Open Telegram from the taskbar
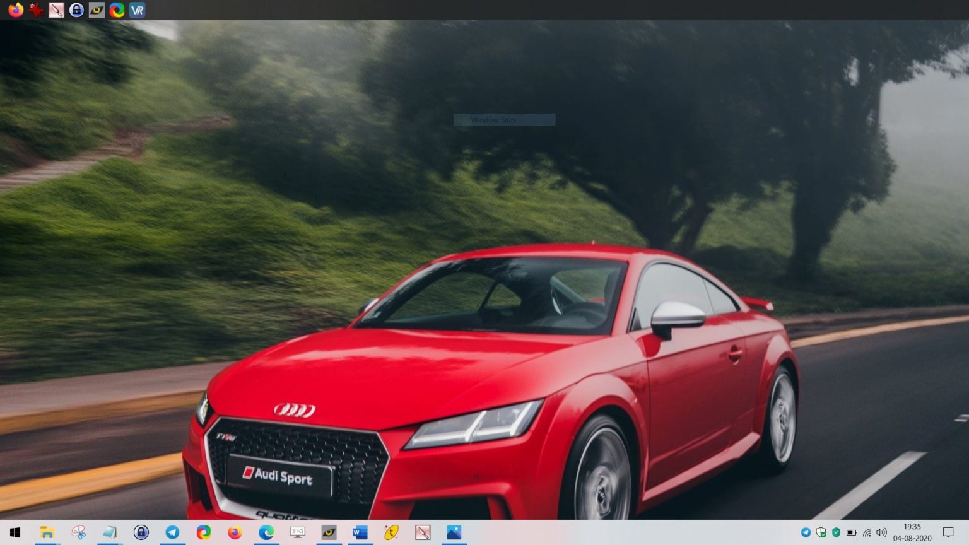 171,532
